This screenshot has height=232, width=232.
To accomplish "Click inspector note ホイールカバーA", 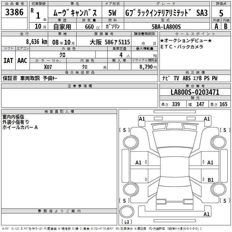I will click(x=20, y=127).
